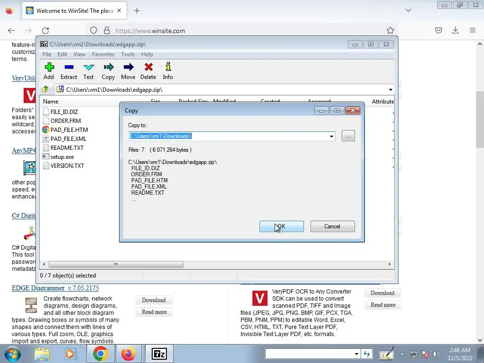Click the volume icon in system tray
Viewport: 484px width, 363px height.
[436, 354]
